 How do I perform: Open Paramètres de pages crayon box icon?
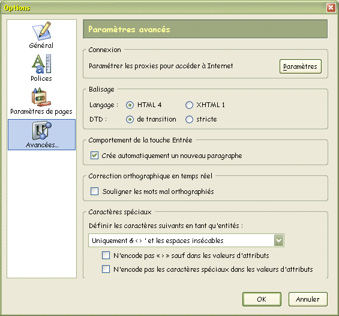[x=41, y=97]
